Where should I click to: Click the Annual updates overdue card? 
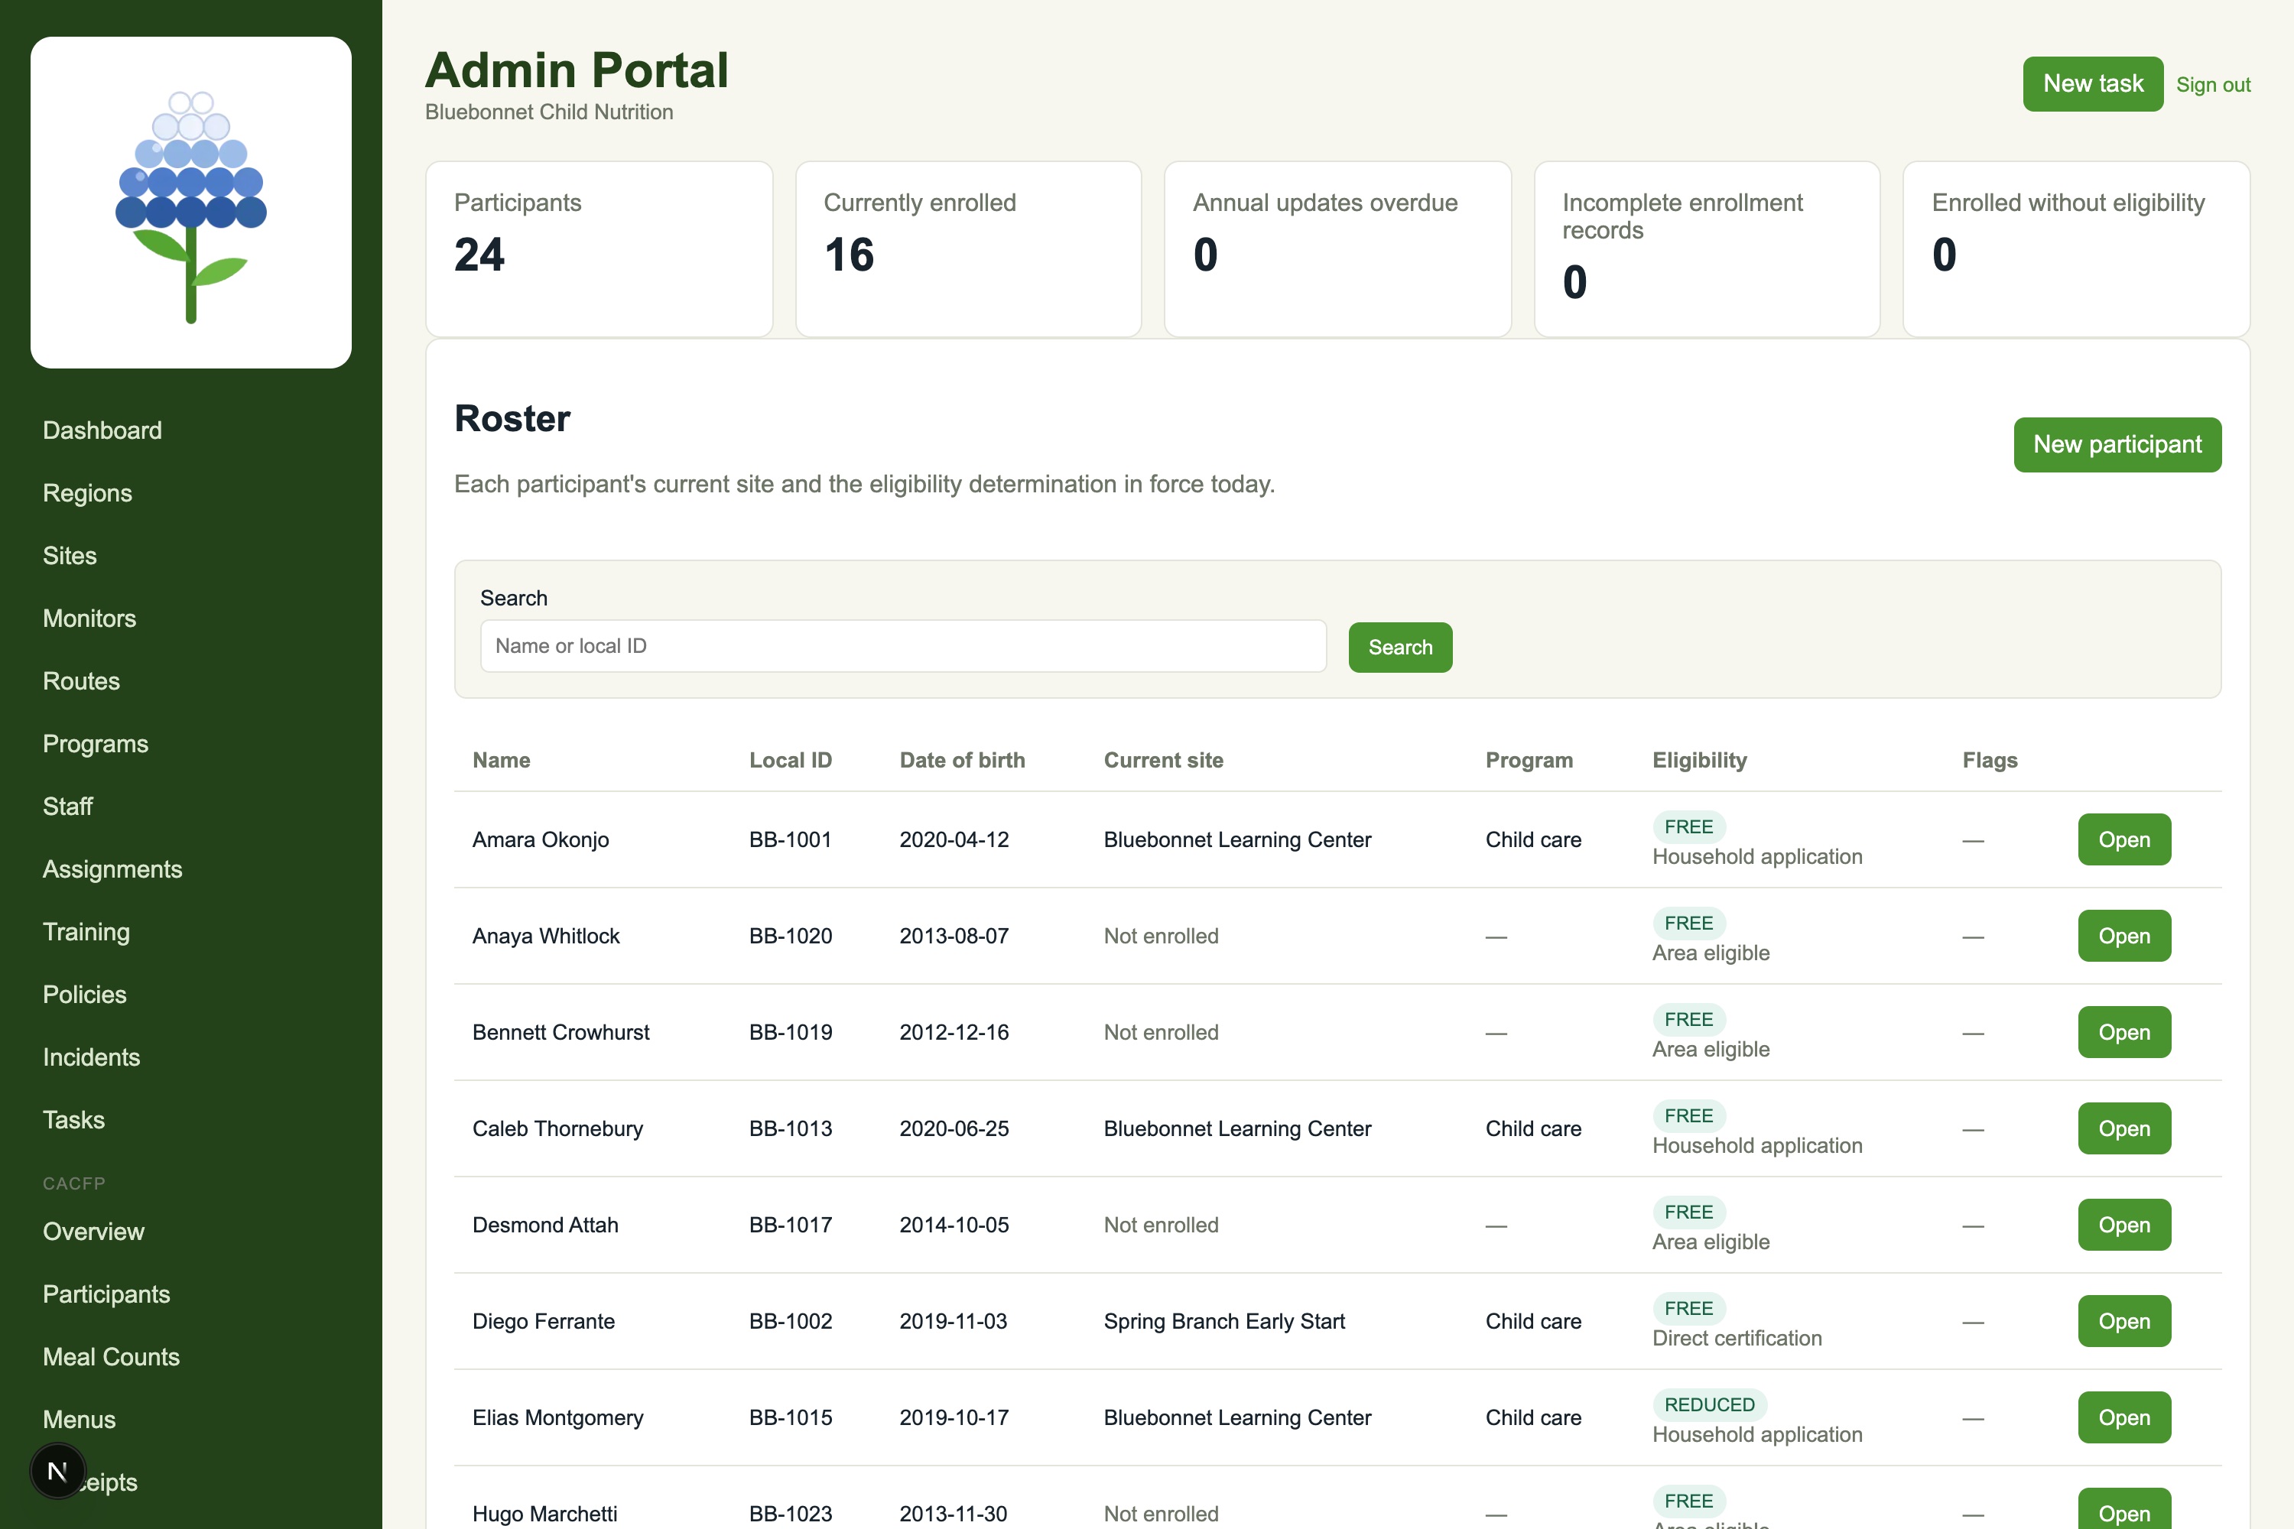1338,250
